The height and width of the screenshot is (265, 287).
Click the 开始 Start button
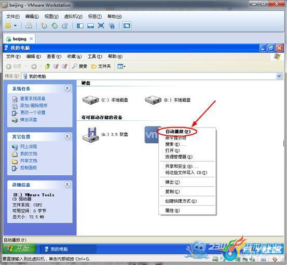point(19,248)
